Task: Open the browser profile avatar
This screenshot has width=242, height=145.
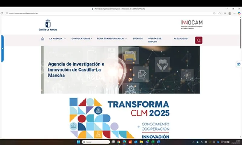Action: pos(230,13)
